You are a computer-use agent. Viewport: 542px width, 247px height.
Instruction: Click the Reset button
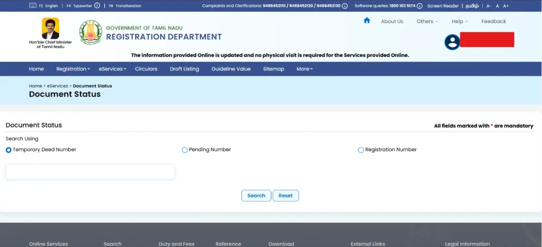pos(285,196)
